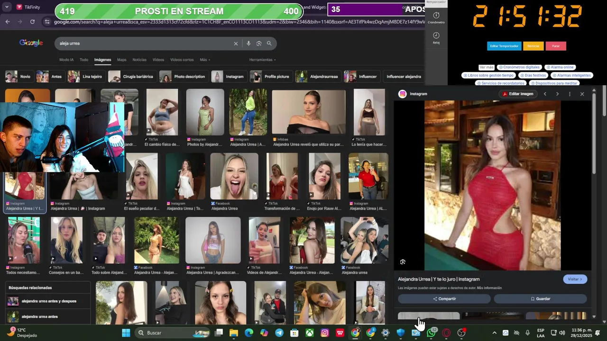607x341 pixels.
Task: Click the Guardar button
Action: point(541,299)
